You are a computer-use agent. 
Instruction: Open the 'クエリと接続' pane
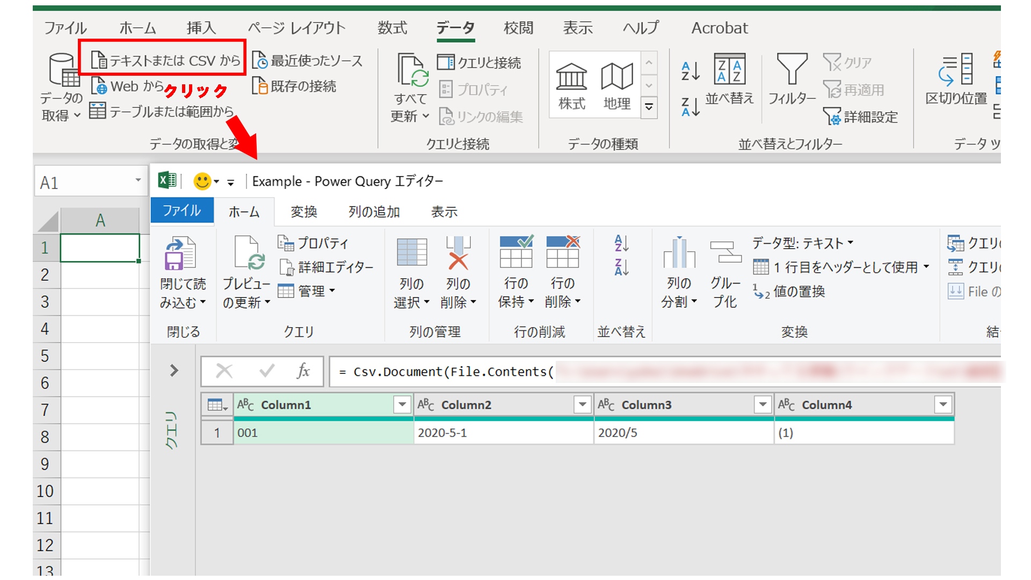(479, 63)
